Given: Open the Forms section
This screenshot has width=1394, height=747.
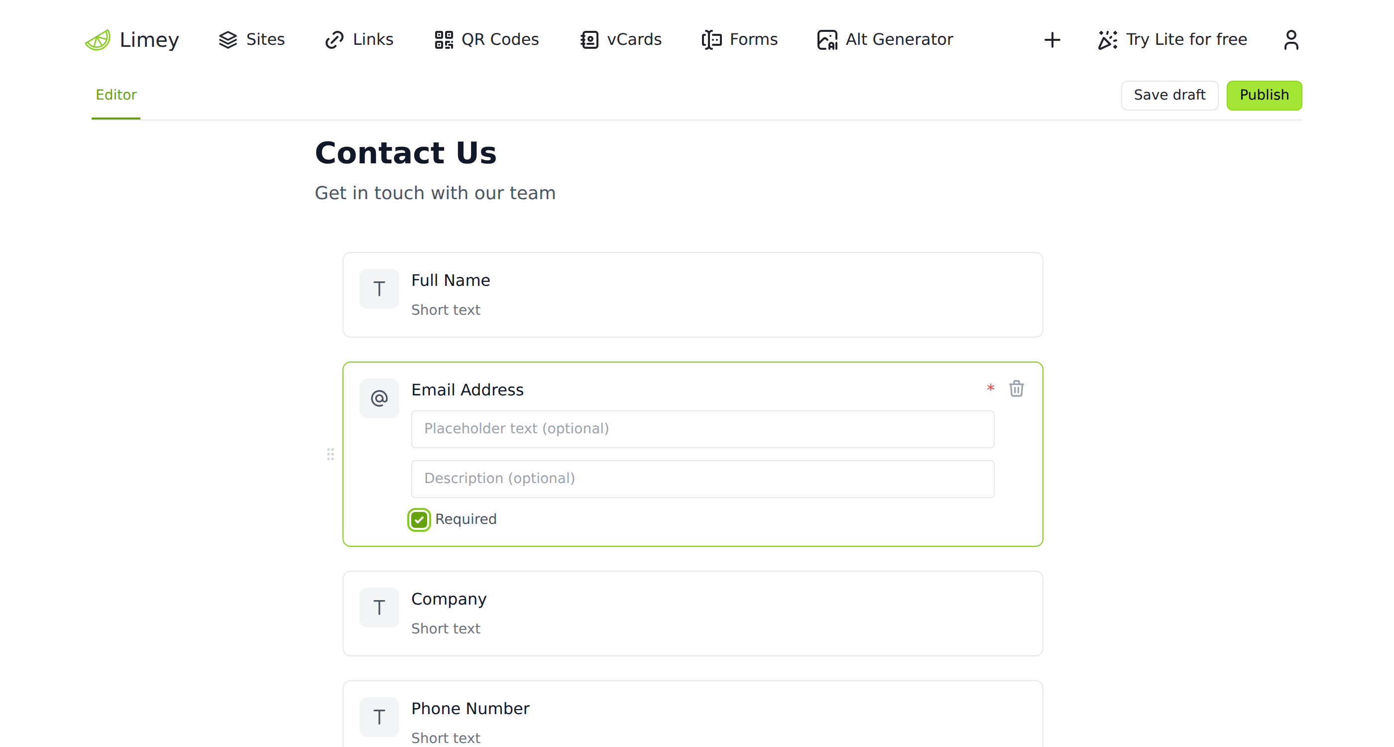Looking at the screenshot, I should click(x=739, y=39).
